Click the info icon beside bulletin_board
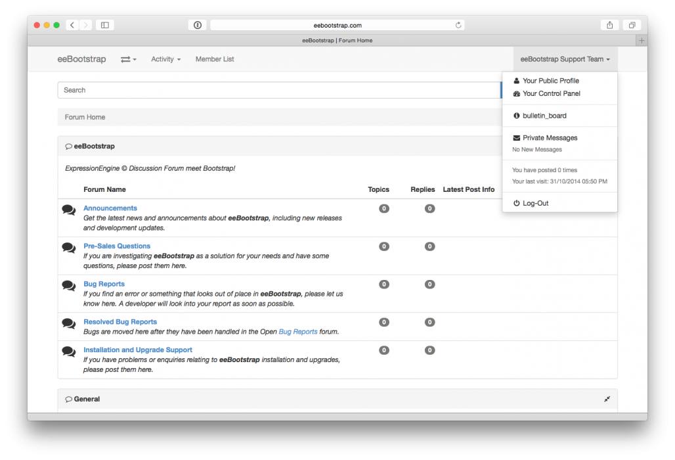Image resolution: width=675 pixels, height=460 pixels. (x=517, y=116)
